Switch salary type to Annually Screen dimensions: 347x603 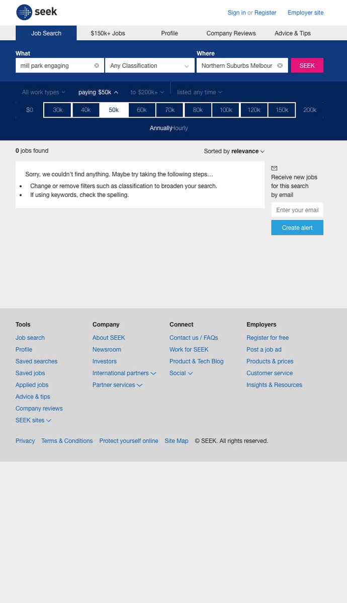point(161,128)
